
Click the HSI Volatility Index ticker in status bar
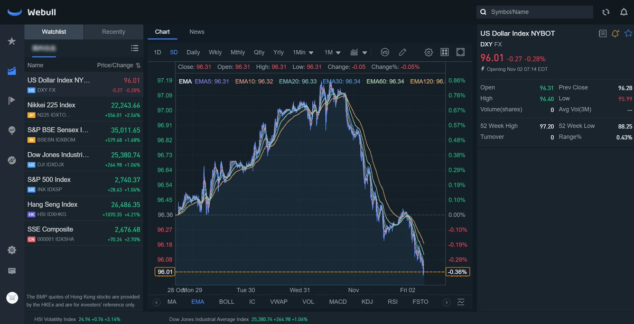tap(77, 319)
